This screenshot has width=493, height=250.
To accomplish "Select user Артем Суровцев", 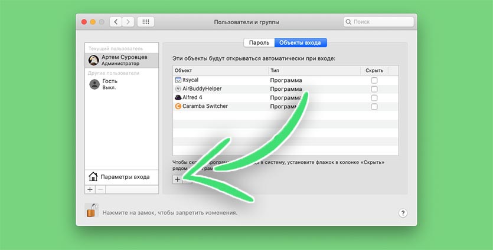I will 122,60.
